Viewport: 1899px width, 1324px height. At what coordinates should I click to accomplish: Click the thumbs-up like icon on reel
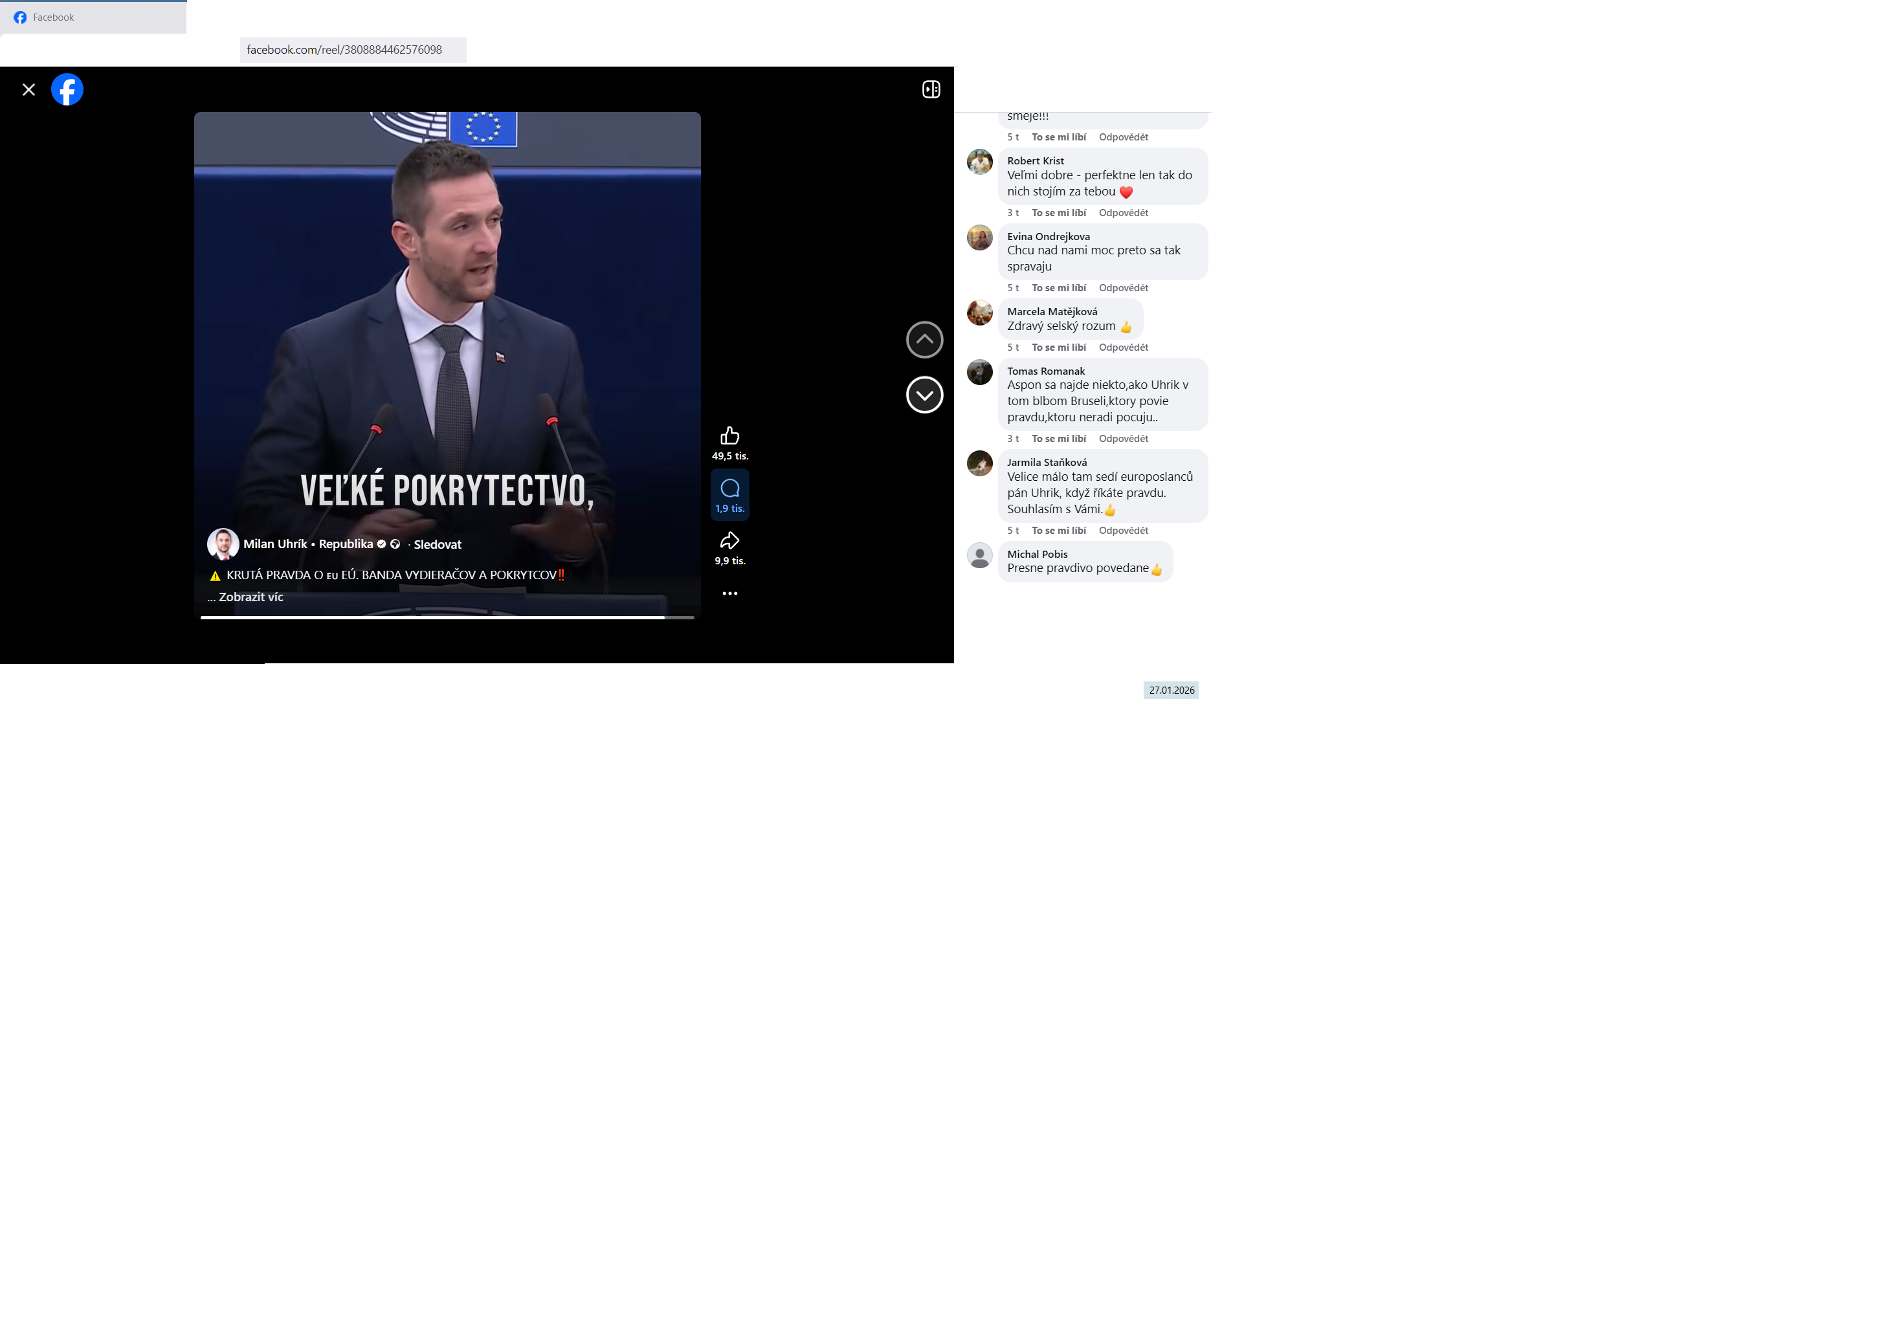tap(729, 436)
